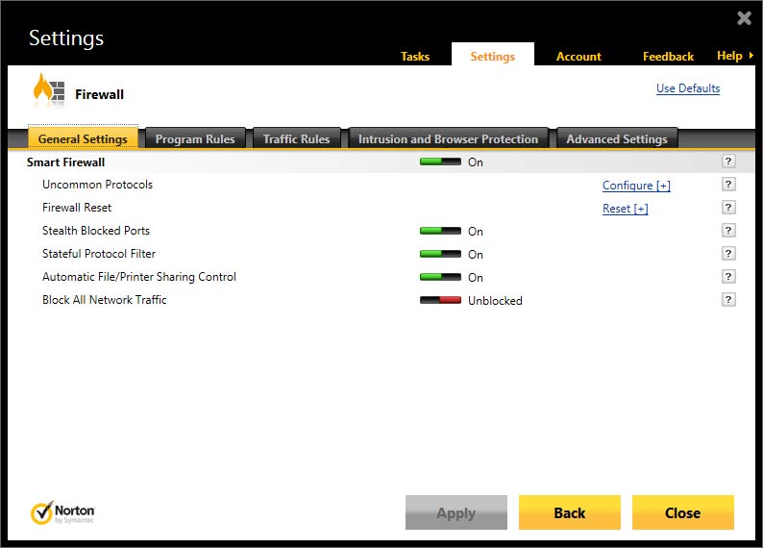Click the Back button
Screen dimensions: 763x548
click(569, 512)
